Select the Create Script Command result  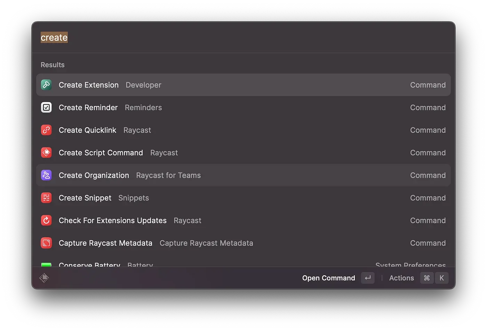243,153
